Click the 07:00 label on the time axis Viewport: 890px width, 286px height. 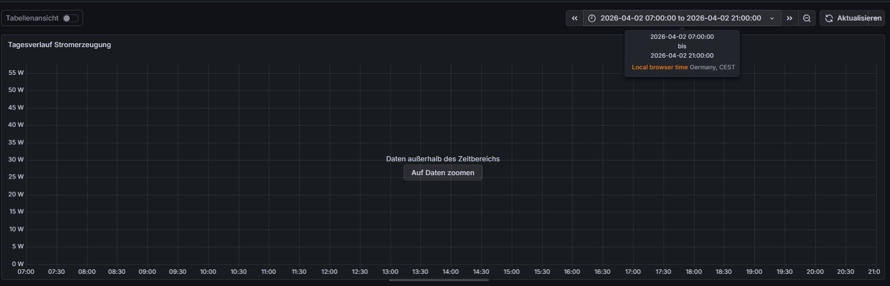(x=26, y=272)
